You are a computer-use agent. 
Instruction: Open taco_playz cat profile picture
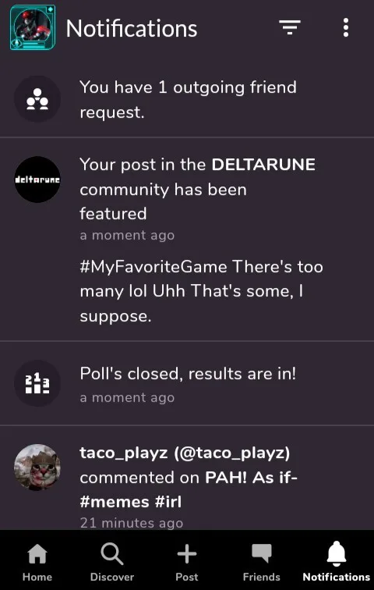click(x=37, y=467)
